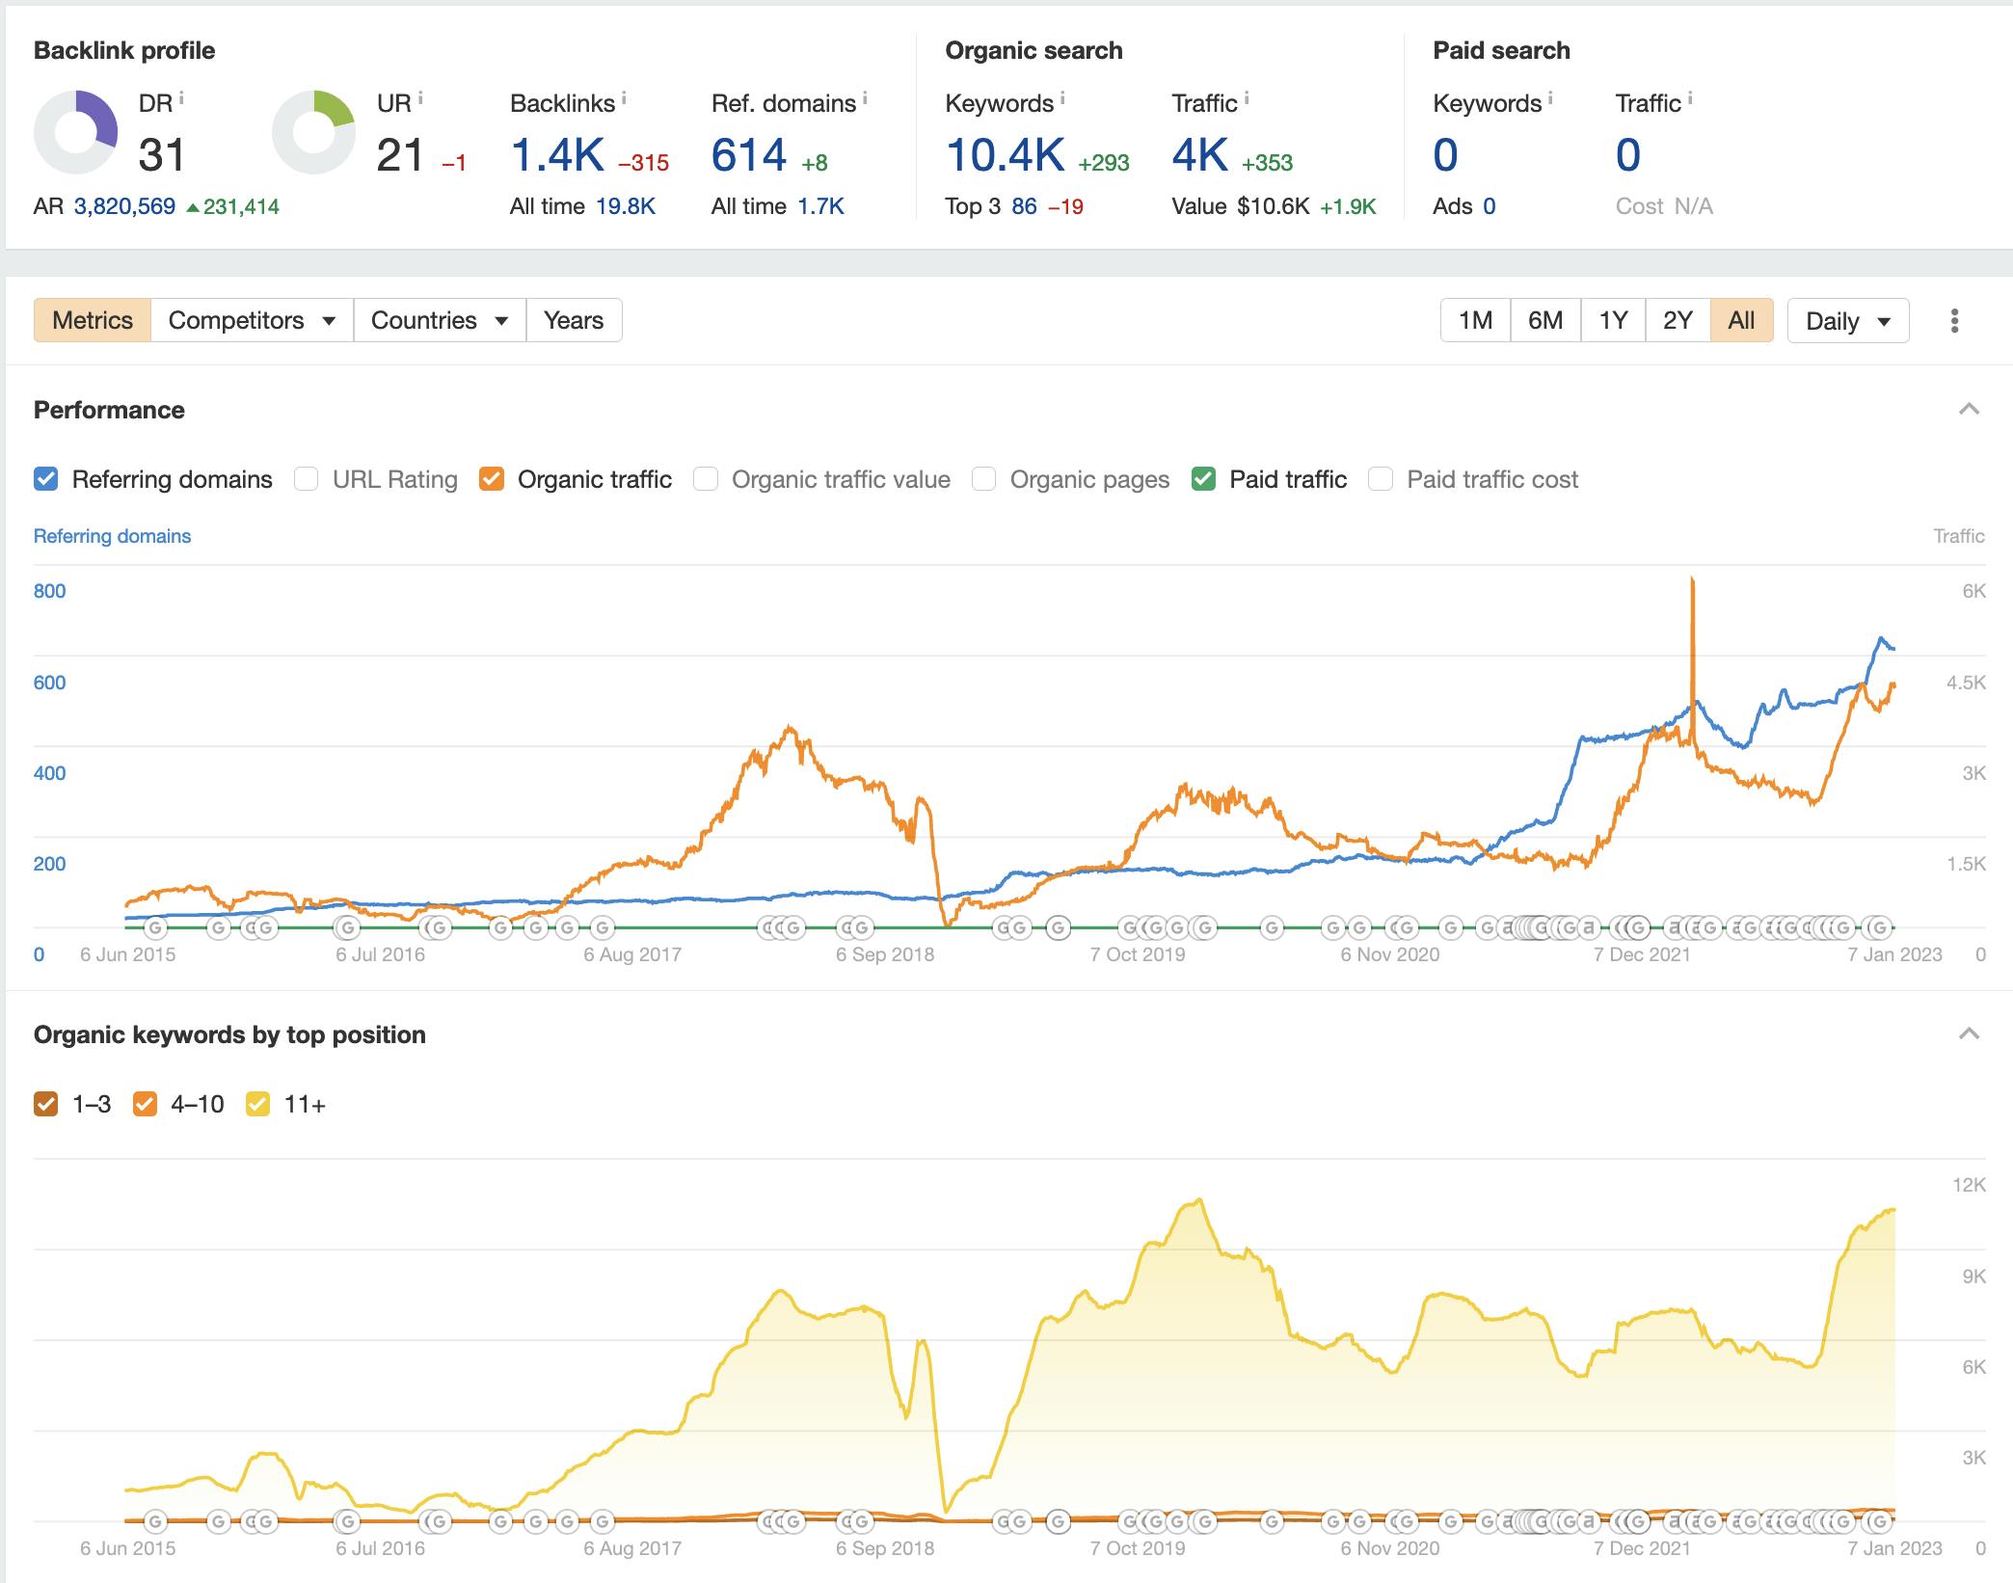Viewport: 2013px width, 1583px height.
Task: Click the G update marker near 6 Jul 2016 in the keywords chart
Action: tap(346, 1522)
